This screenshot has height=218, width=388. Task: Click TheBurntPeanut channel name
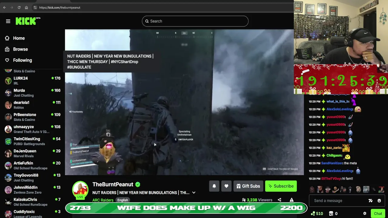(113, 184)
